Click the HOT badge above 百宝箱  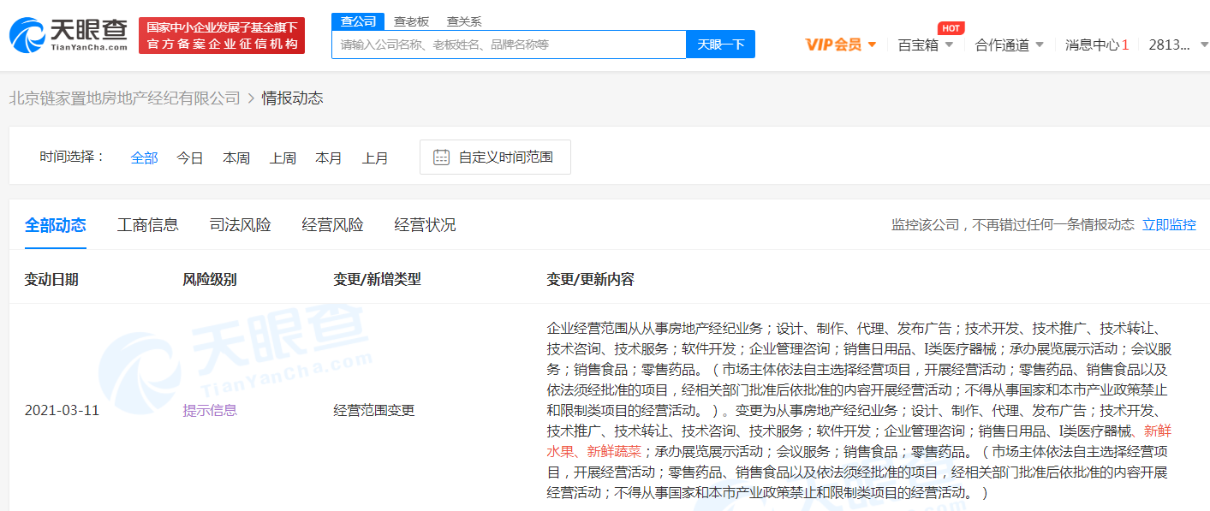[x=951, y=28]
